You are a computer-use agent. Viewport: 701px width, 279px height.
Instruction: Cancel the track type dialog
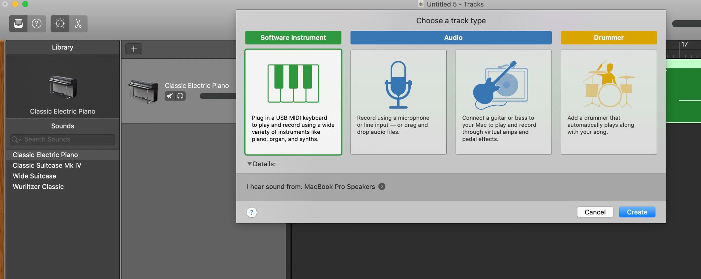coord(595,212)
